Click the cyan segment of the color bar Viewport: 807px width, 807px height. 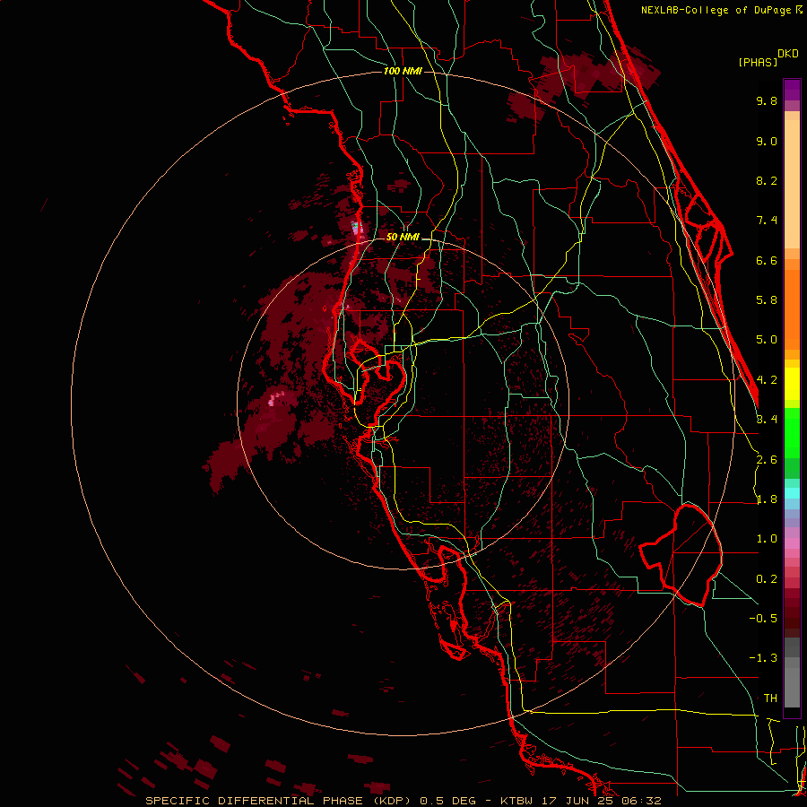coord(792,493)
